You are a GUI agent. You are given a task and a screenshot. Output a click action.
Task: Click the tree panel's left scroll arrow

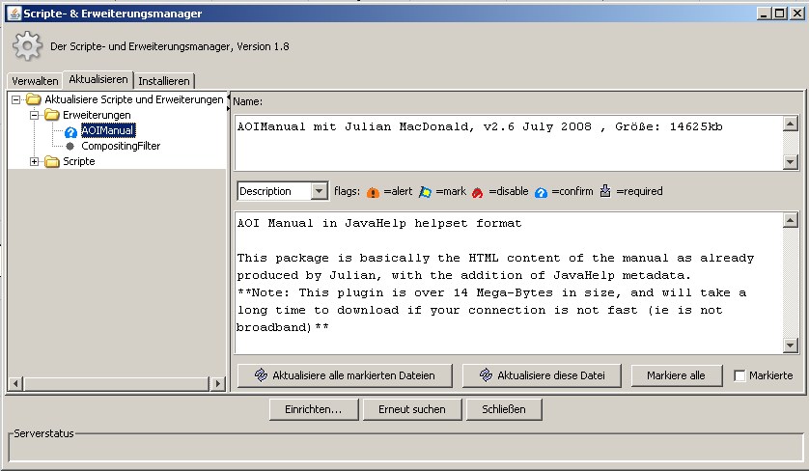pos(16,383)
